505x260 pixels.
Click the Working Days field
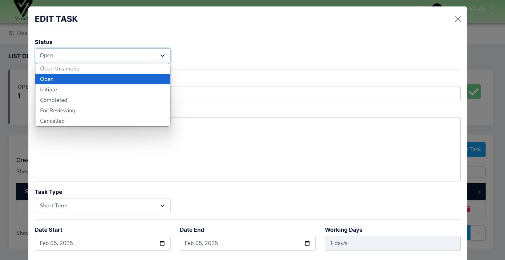(392, 243)
